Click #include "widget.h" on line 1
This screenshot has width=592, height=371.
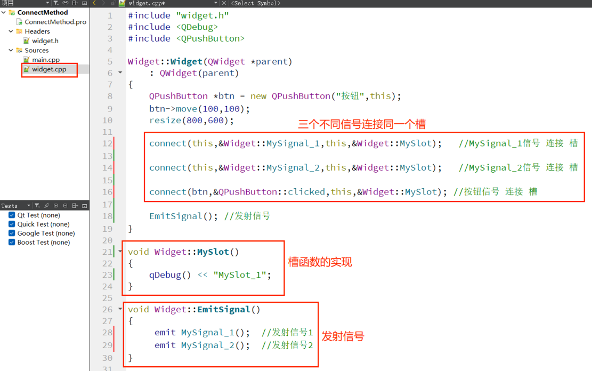178,15
